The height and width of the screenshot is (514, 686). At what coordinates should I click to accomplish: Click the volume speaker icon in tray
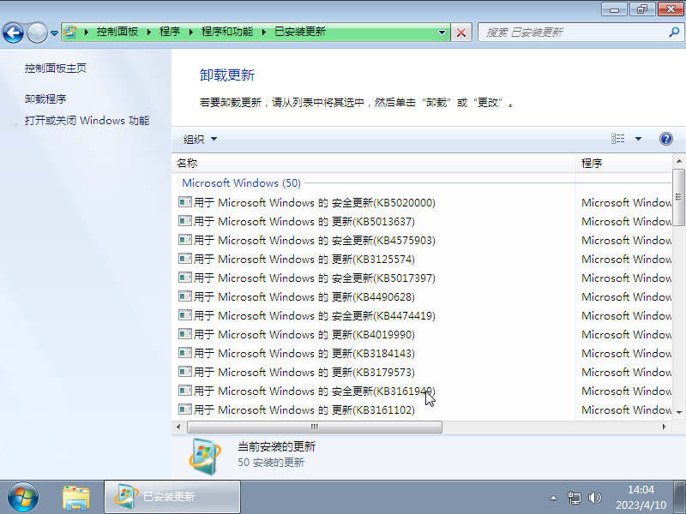(595, 497)
